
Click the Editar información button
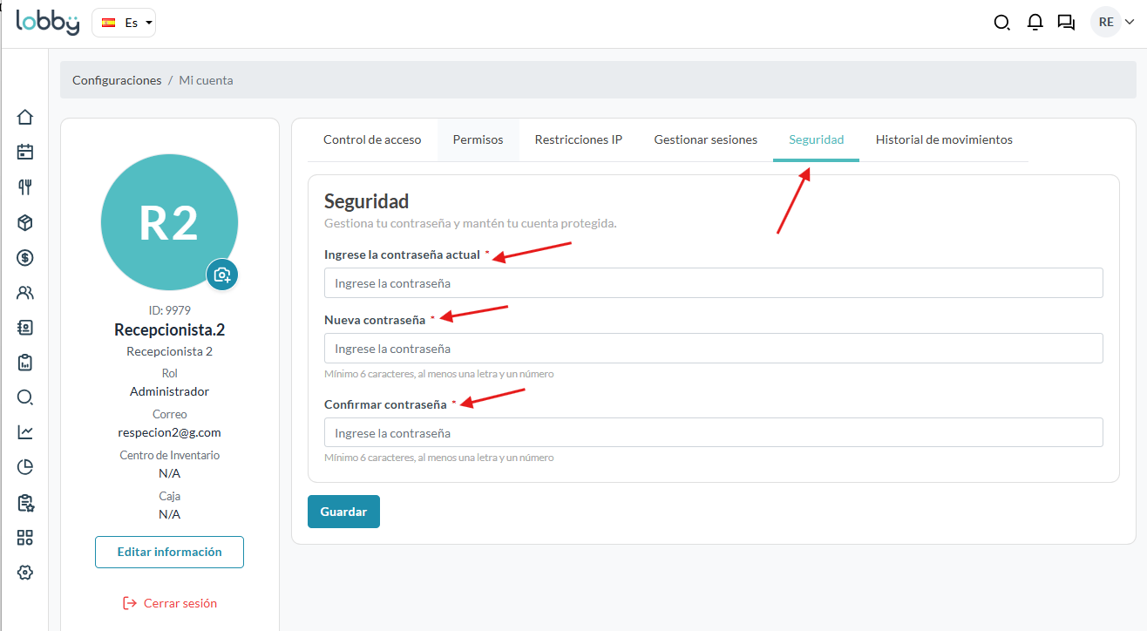pyautogui.click(x=169, y=552)
